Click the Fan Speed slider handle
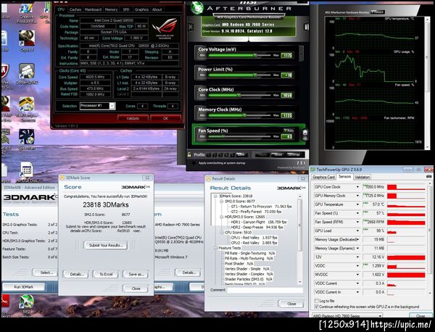The image size is (435, 332). [x=222, y=136]
